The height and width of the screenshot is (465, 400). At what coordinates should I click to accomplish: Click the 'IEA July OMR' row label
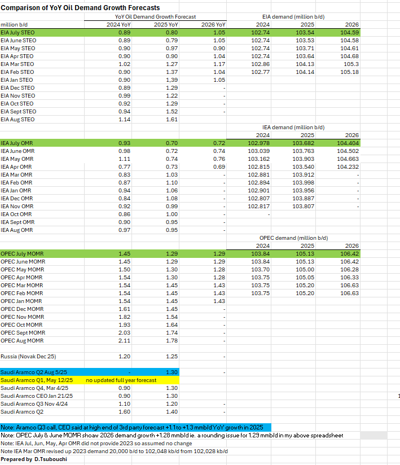coord(16,143)
